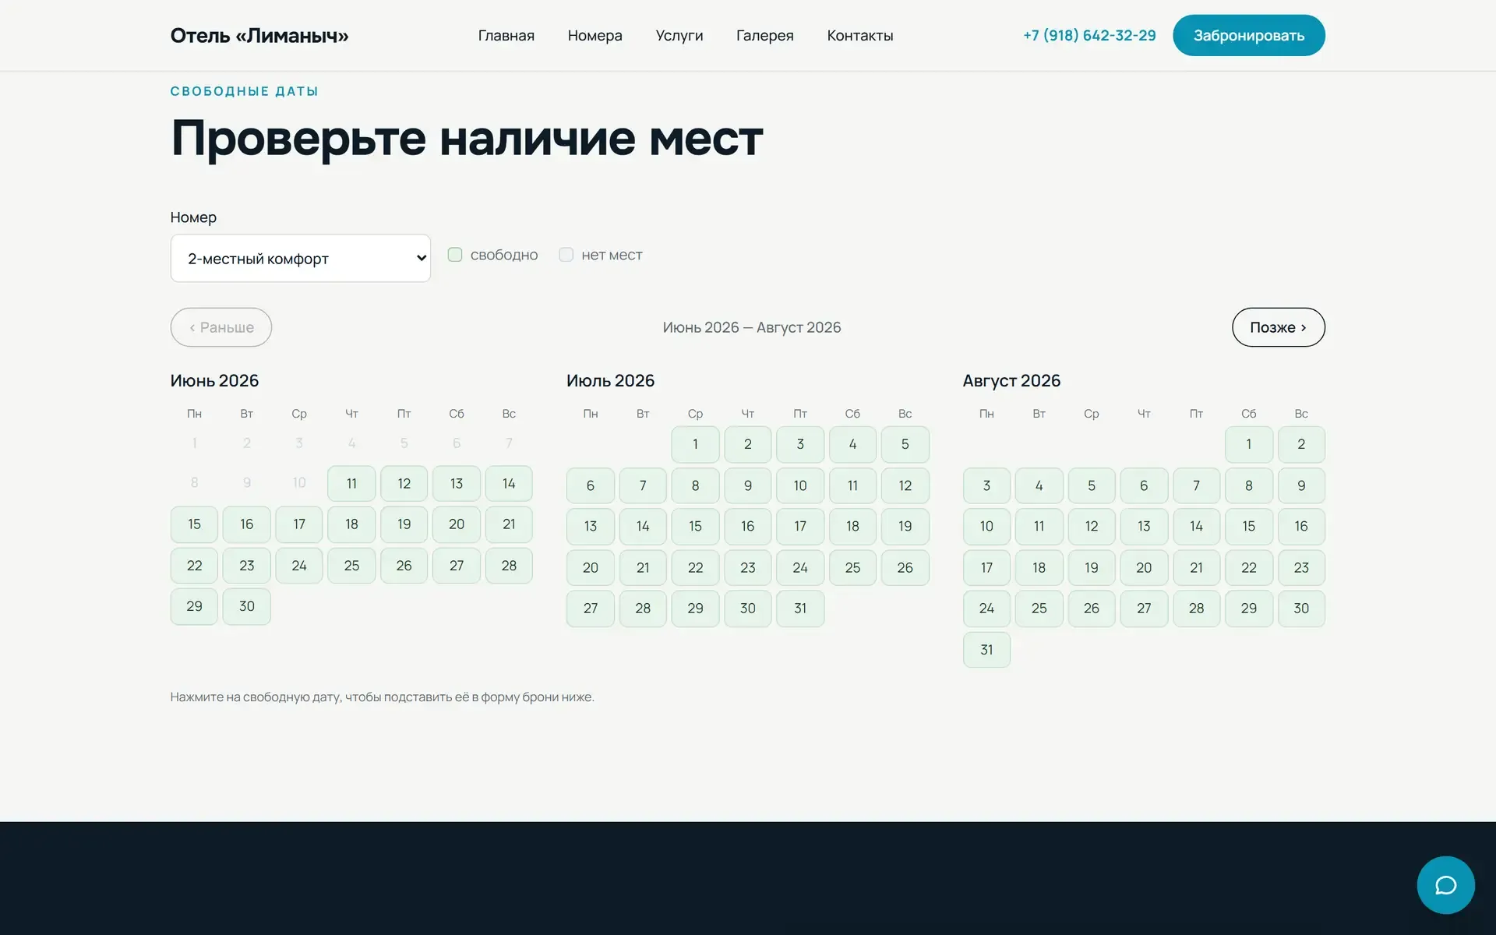Choose July 20 in the calendar
Screen dimensions: 1496x935
coord(591,567)
